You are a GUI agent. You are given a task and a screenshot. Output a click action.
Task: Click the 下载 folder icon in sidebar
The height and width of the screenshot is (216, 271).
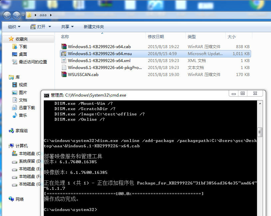click(15, 46)
